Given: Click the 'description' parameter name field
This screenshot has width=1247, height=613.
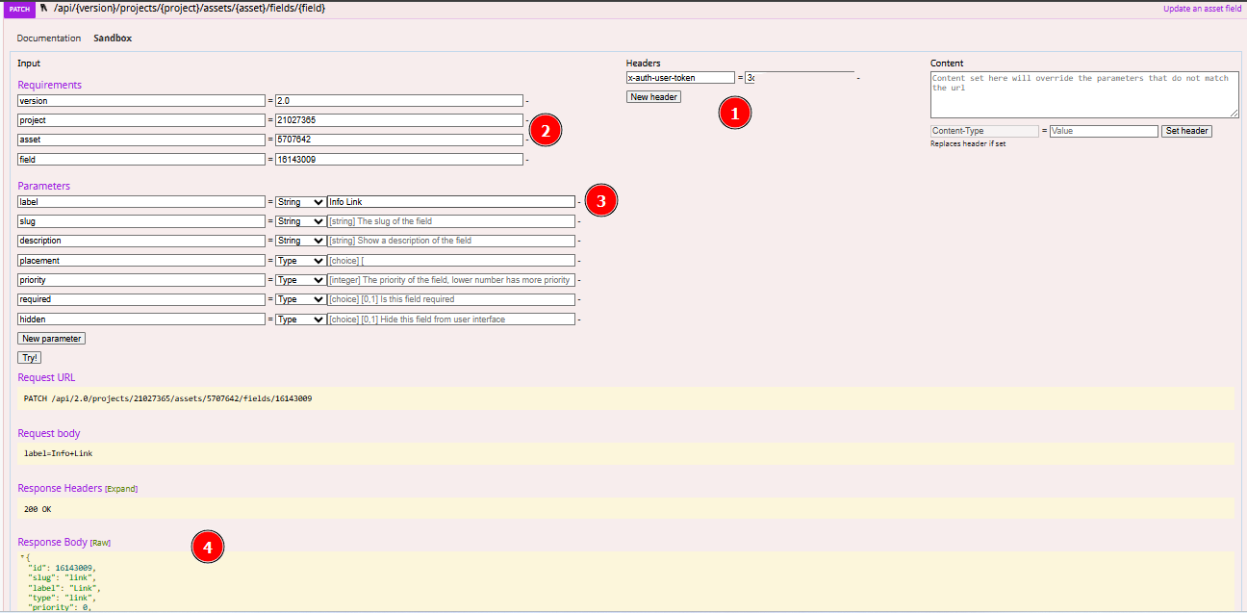Looking at the screenshot, I should tap(141, 241).
